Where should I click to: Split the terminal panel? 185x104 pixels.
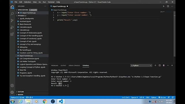click(x=160, y=66)
